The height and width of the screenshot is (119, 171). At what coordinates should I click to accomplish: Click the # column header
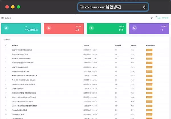point(5,46)
